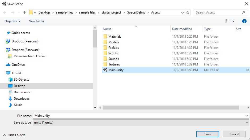Open the Organize menu
The height and width of the screenshot is (140, 250).
click(x=12, y=21)
